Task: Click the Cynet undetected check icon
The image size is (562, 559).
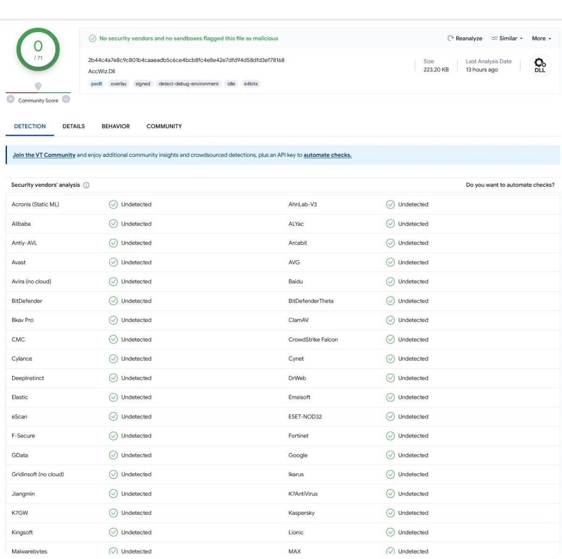Action: 390,359
